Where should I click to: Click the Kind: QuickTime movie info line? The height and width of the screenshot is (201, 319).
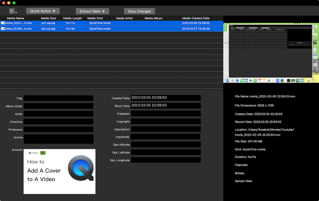[250, 149]
